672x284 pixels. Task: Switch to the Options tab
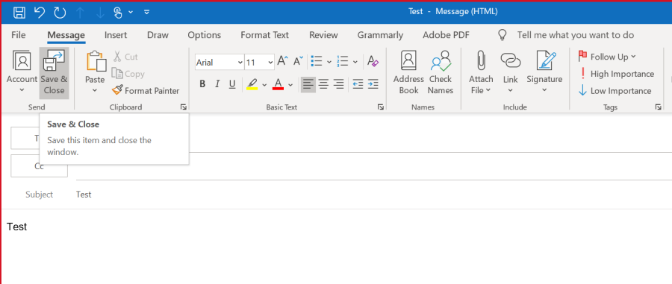click(205, 35)
